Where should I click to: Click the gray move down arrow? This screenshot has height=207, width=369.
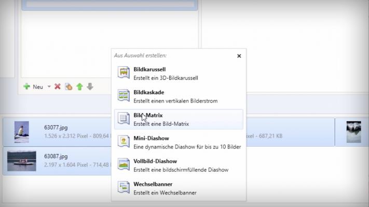coord(90,87)
